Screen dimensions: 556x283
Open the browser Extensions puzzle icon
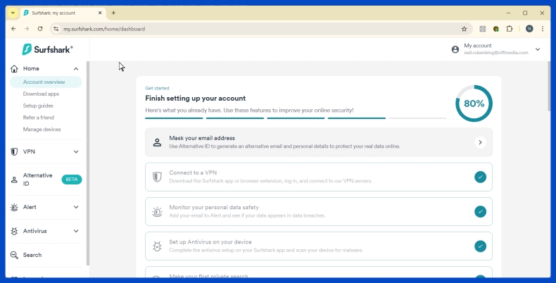(x=510, y=29)
